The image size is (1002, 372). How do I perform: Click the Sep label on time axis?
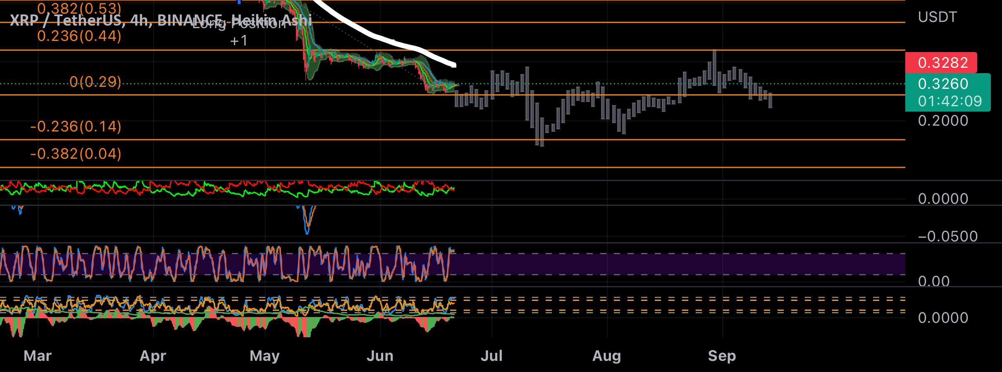[x=722, y=356]
